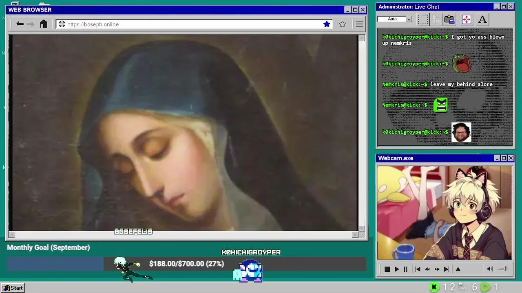
Task: Adjust the Webcam.exe volume slider
Action: tap(503, 269)
